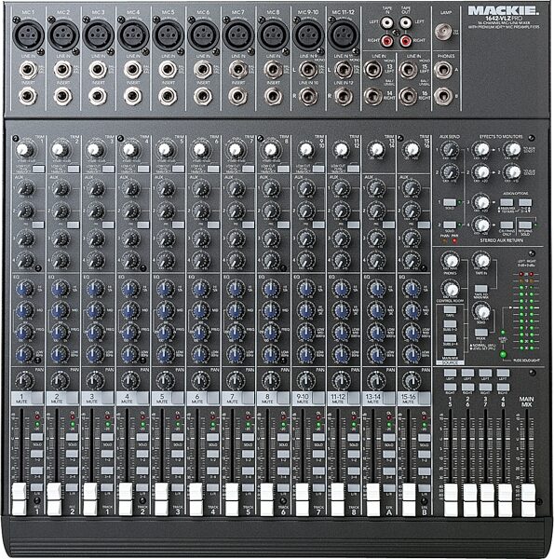Click the channel 1 fader cap
The height and width of the screenshot is (559, 554).
[20, 498]
